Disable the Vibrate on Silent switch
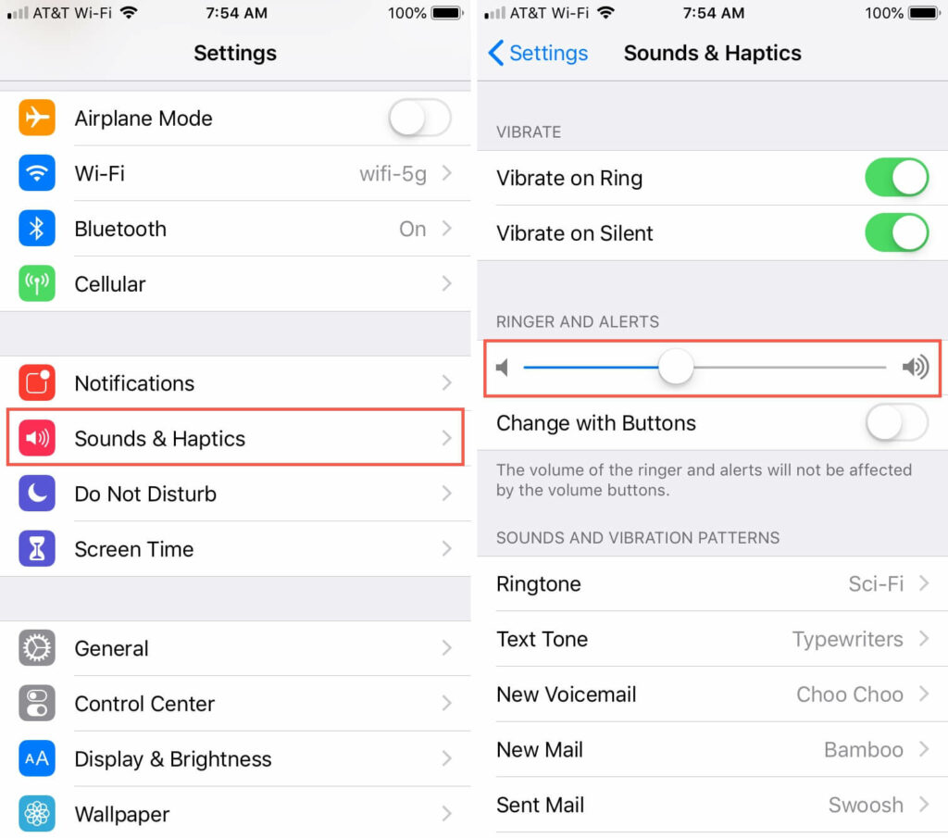The image size is (948, 838). tap(896, 232)
